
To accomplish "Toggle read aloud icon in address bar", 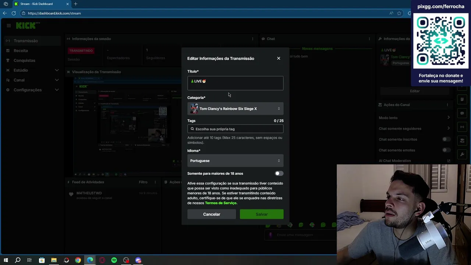I will (391, 13).
